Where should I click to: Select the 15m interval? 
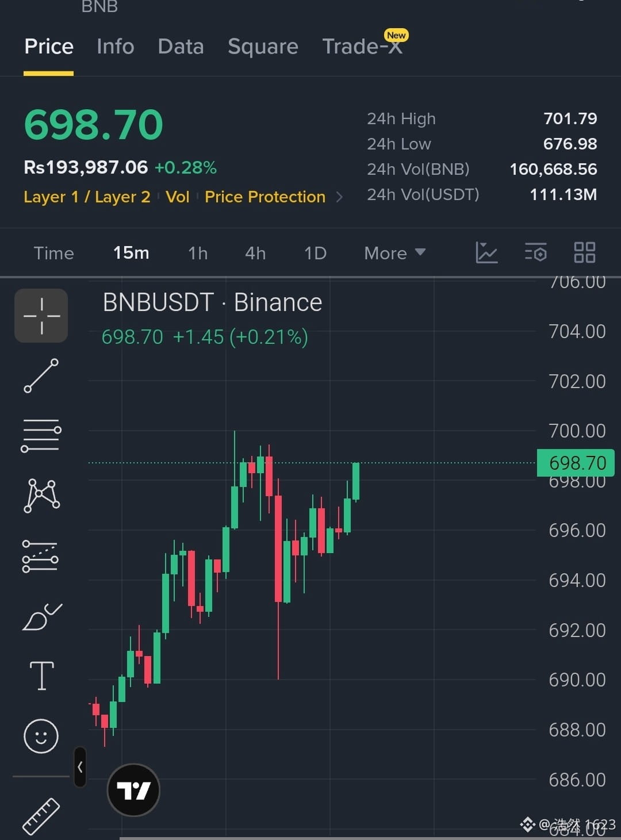[x=131, y=253]
